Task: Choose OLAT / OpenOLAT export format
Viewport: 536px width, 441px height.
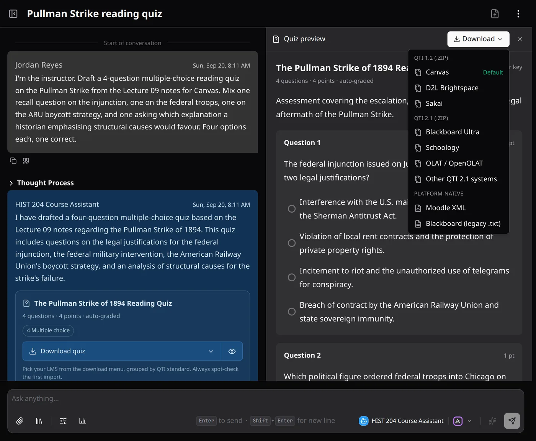Action: (459, 163)
